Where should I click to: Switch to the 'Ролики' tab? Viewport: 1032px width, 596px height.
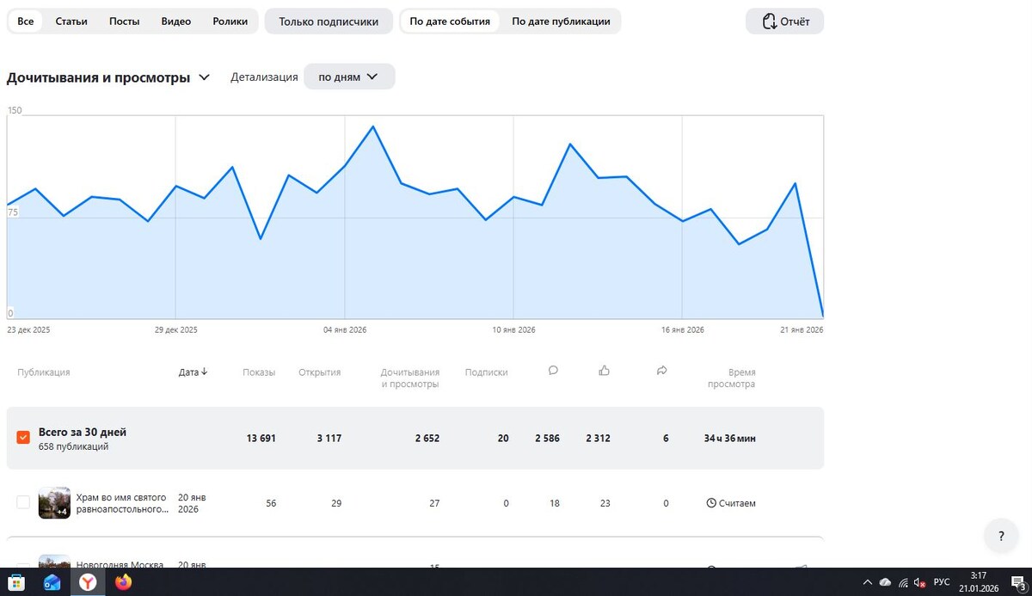pyautogui.click(x=230, y=22)
